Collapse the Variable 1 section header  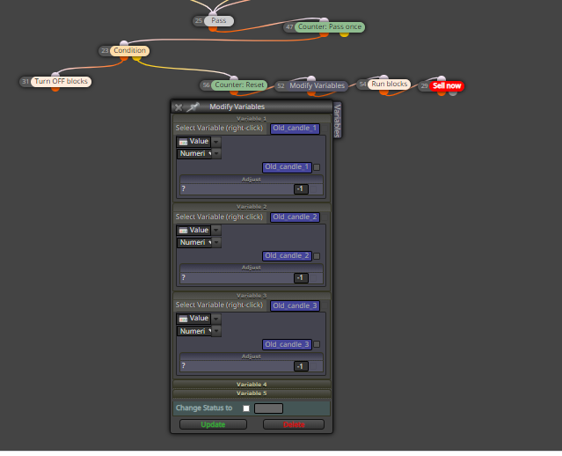coord(252,118)
